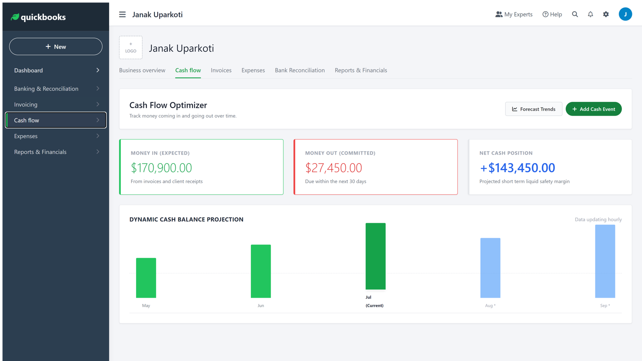Click the Sep * axis label
This screenshot has width=642, height=361.
605,306
